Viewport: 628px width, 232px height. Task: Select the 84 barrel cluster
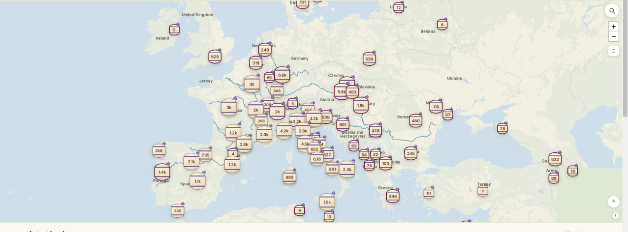click(x=364, y=155)
